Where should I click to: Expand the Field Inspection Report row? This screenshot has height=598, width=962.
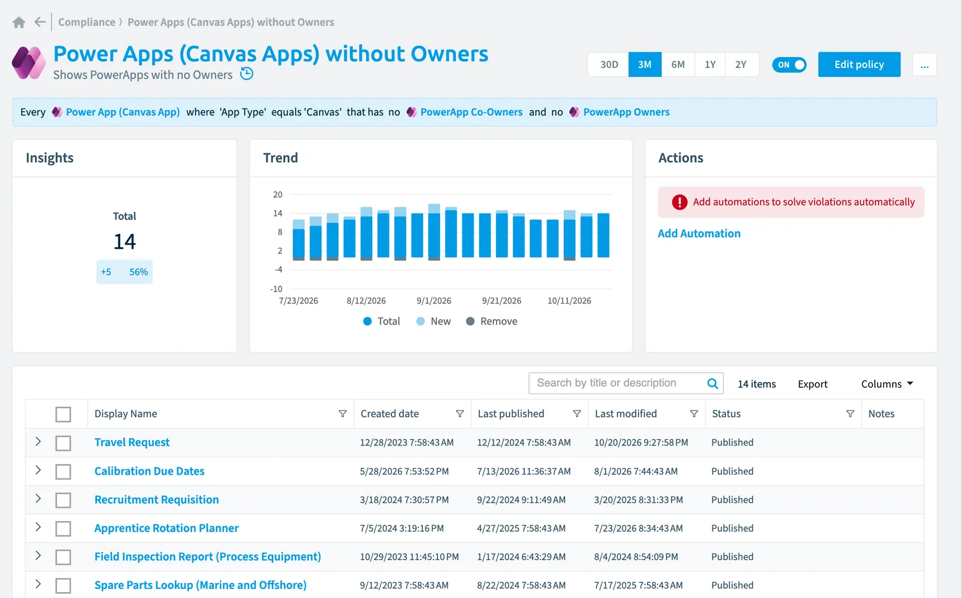[38, 555]
